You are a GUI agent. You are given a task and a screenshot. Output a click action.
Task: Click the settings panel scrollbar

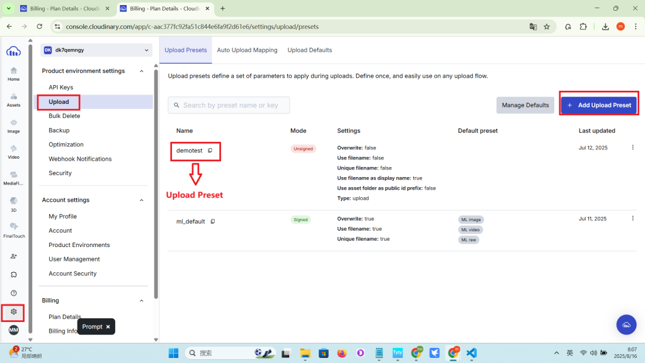[156, 185]
